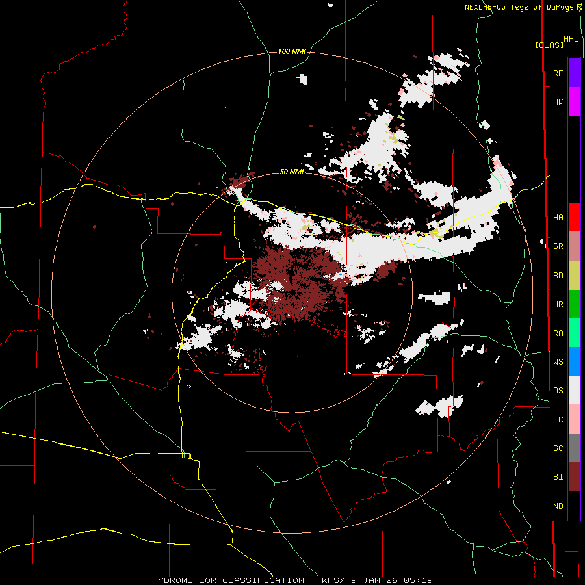Click the BD legend label
Image resolution: width=585 pixels, height=585 pixels.
tap(558, 276)
